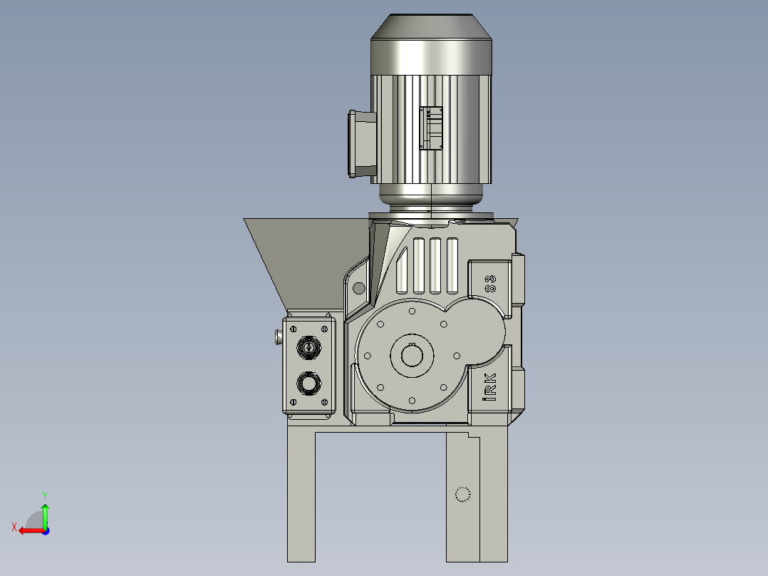This screenshot has height=576, width=768.
Task: Select the round hole in the gearbox bracket
Action: click(359, 288)
